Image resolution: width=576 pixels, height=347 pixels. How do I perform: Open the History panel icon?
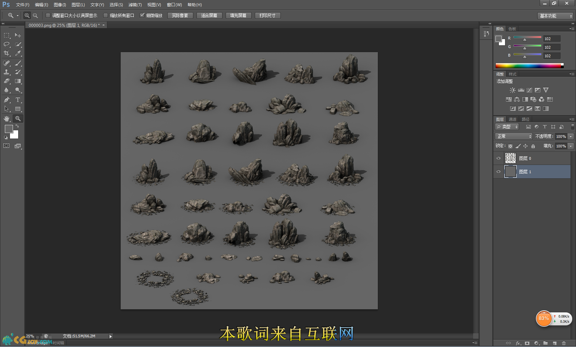point(486,34)
